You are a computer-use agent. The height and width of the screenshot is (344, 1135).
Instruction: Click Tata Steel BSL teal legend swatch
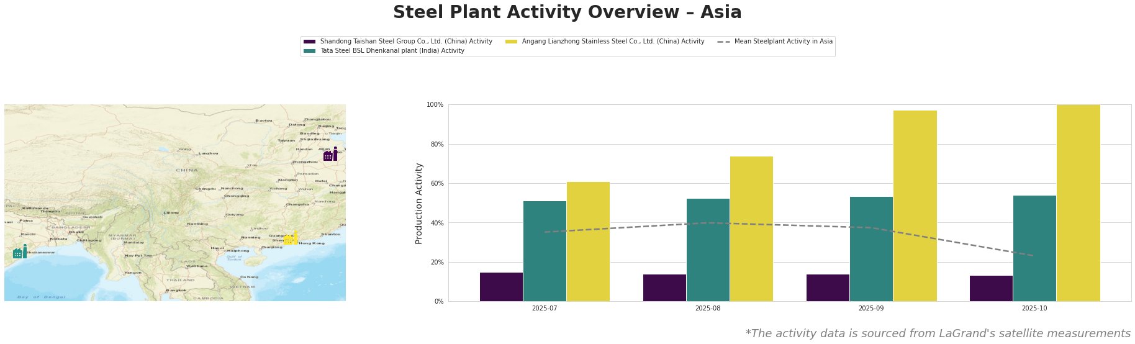(309, 51)
